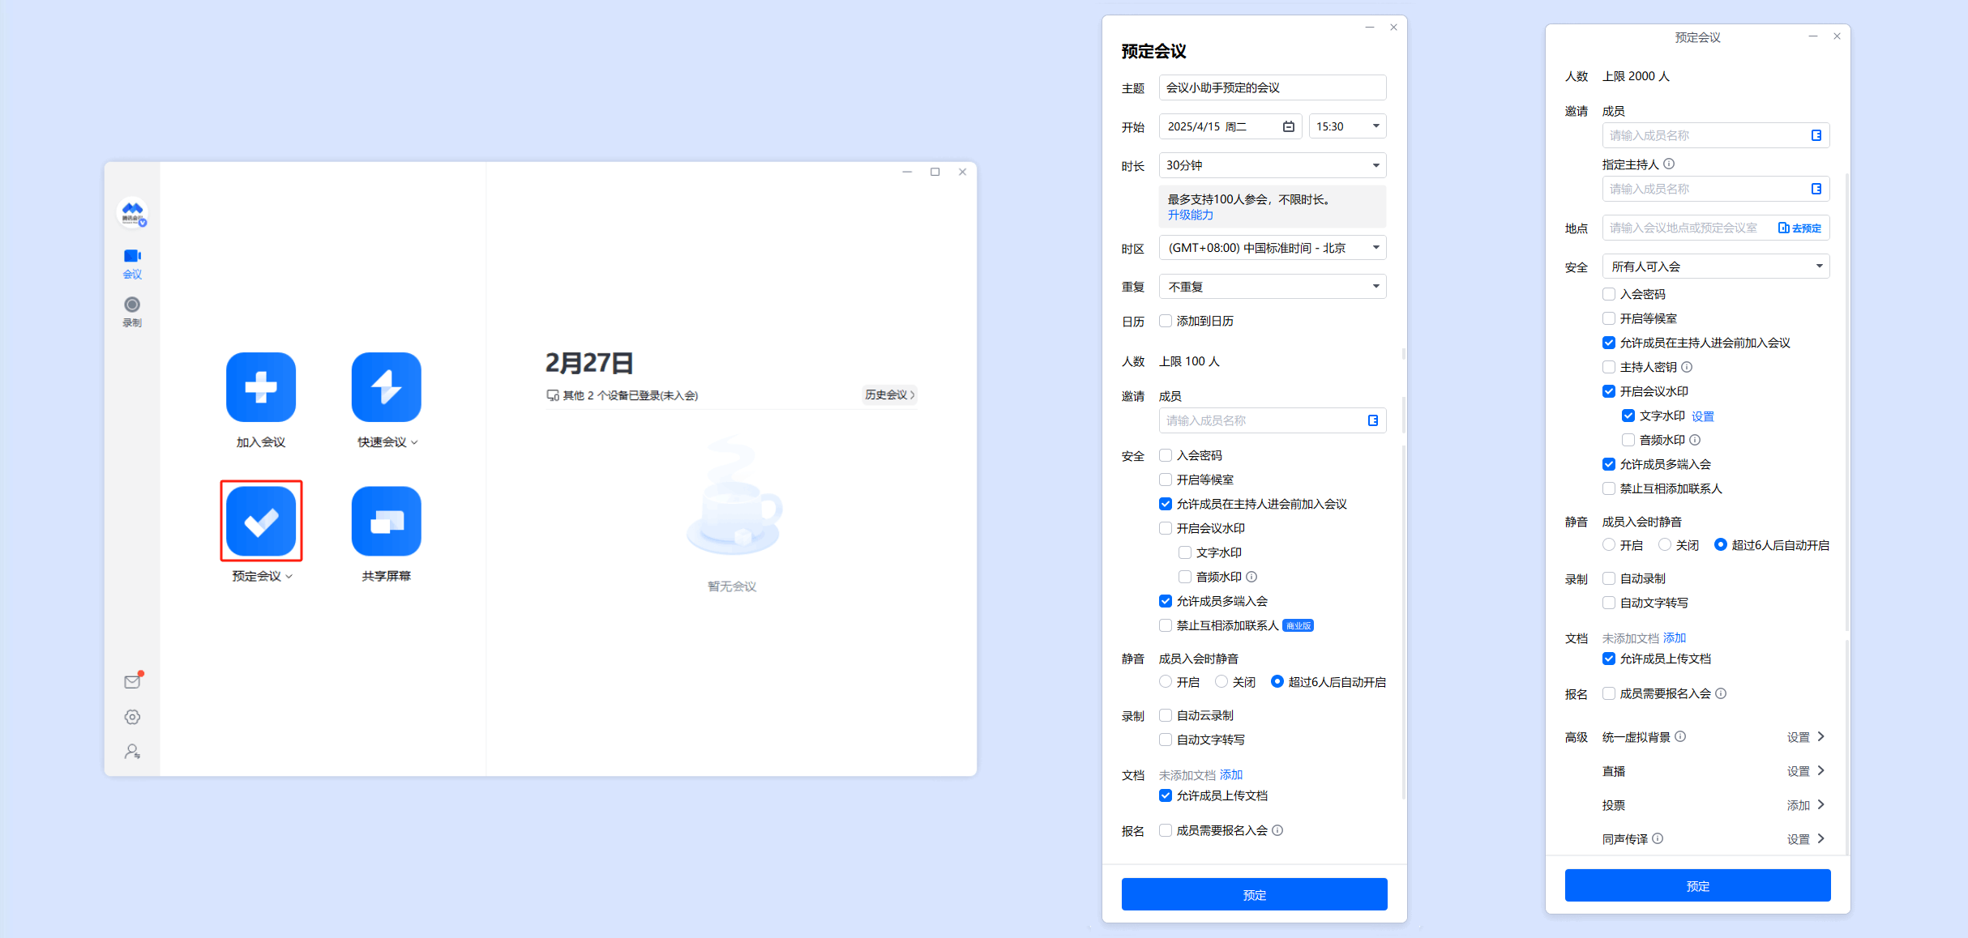Select the 关闭 mute radio in the right dialog

click(x=1665, y=545)
